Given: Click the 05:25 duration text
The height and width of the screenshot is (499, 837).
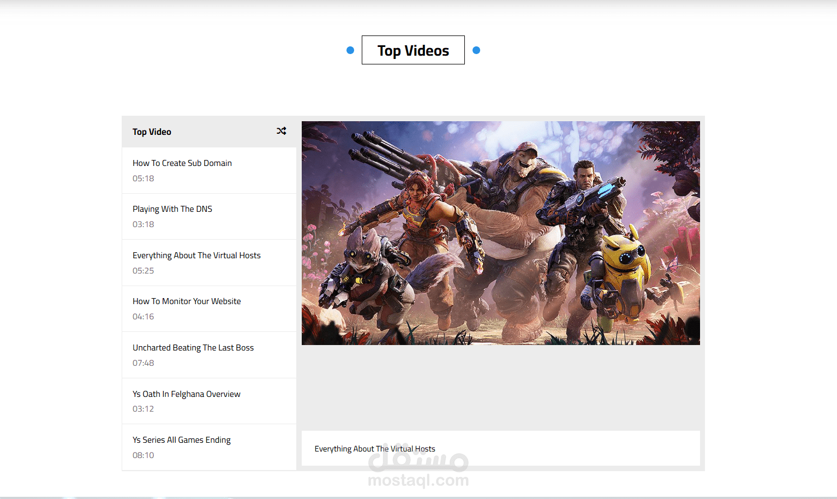Looking at the screenshot, I should click(144, 271).
